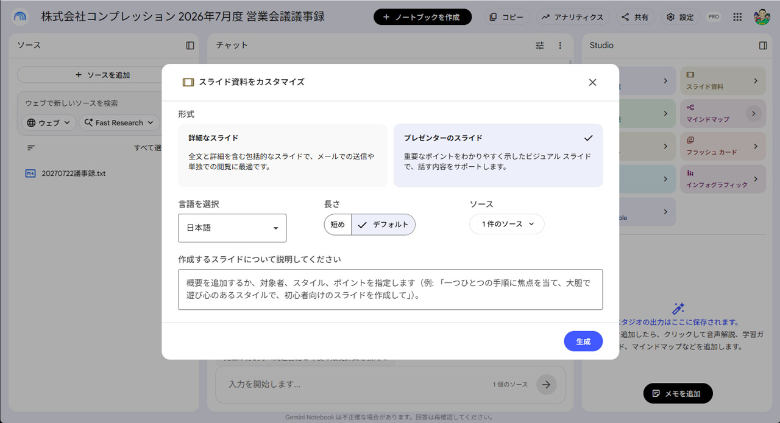
Task: Click the checkmark on プレゼンターのスライド
Action: 588,138
